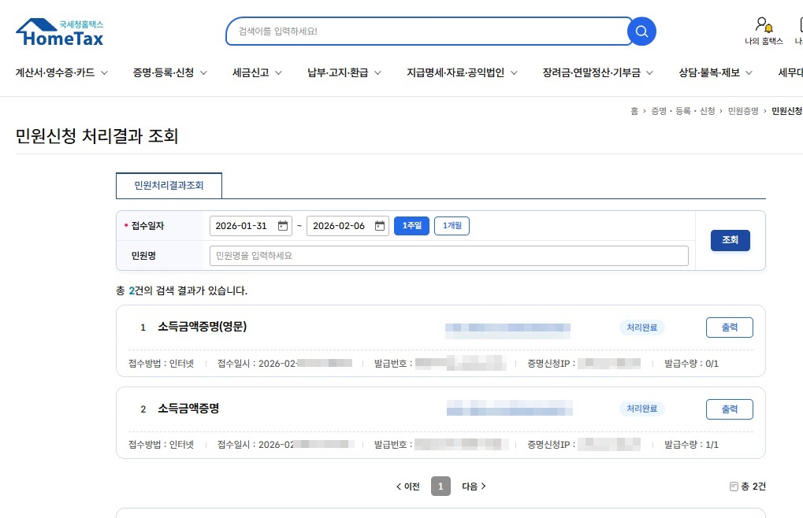Open the 증명·등록·신청 menu
This screenshot has width=803, height=518.
tap(163, 72)
